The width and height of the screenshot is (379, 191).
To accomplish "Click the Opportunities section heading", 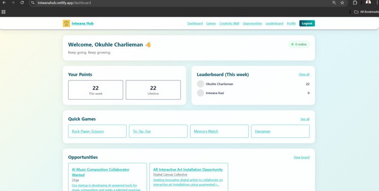I will click(83, 157).
